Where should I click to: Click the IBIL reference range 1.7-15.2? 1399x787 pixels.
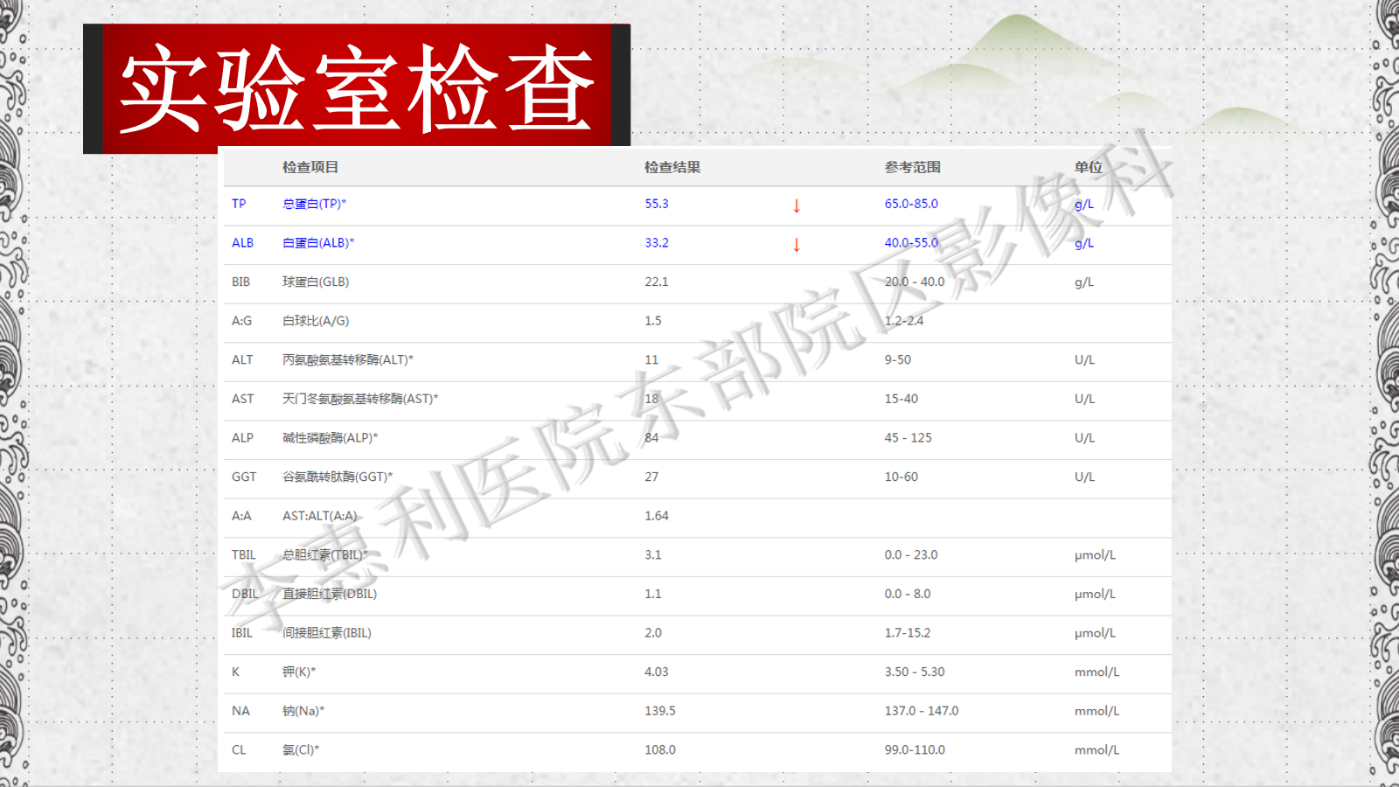908,633
